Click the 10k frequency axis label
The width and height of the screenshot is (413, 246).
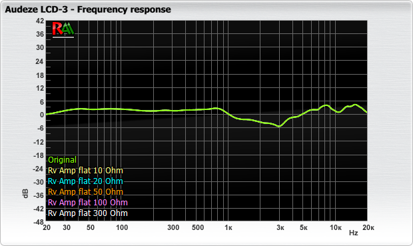point(336,227)
